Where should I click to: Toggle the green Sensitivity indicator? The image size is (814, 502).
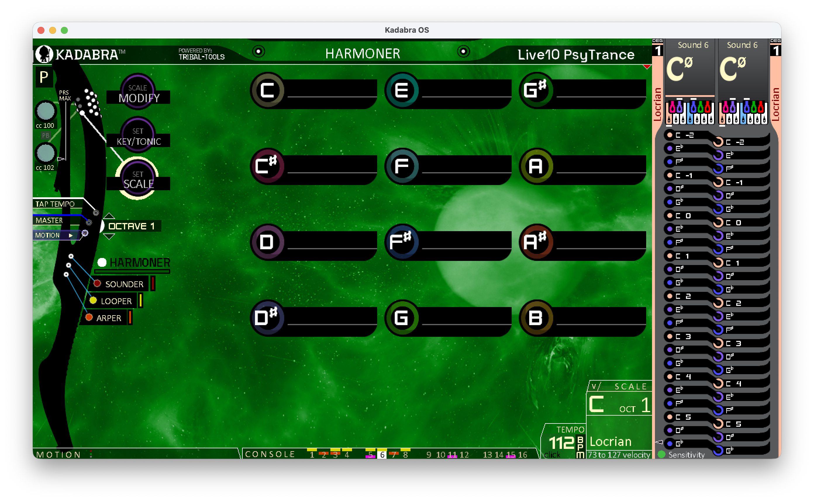[661, 454]
